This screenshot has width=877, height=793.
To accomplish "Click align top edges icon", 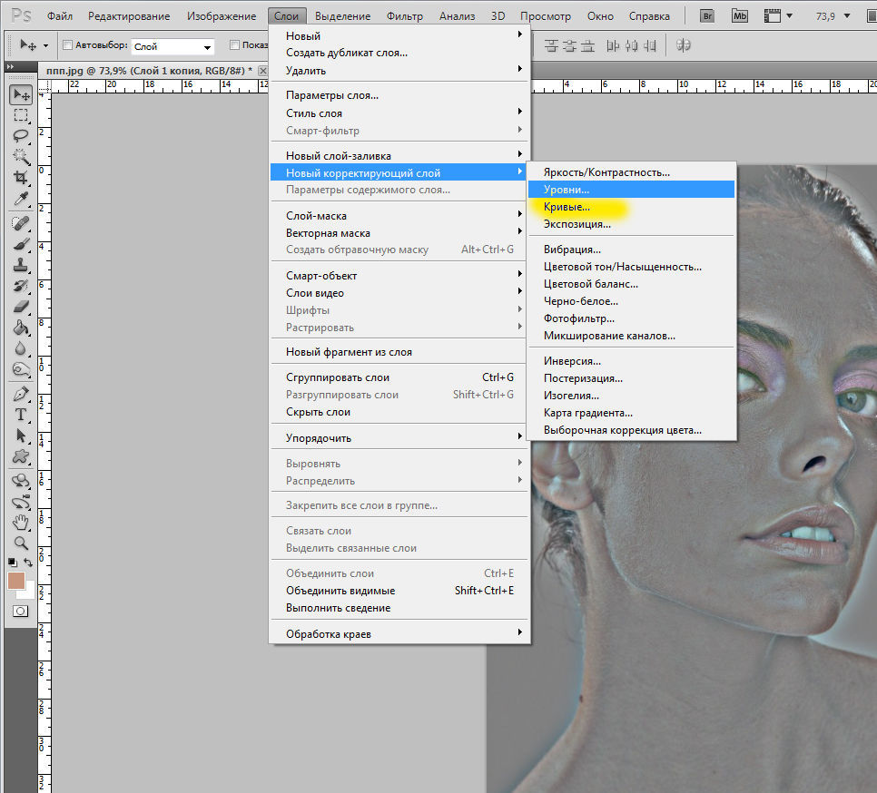I will [551, 46].
